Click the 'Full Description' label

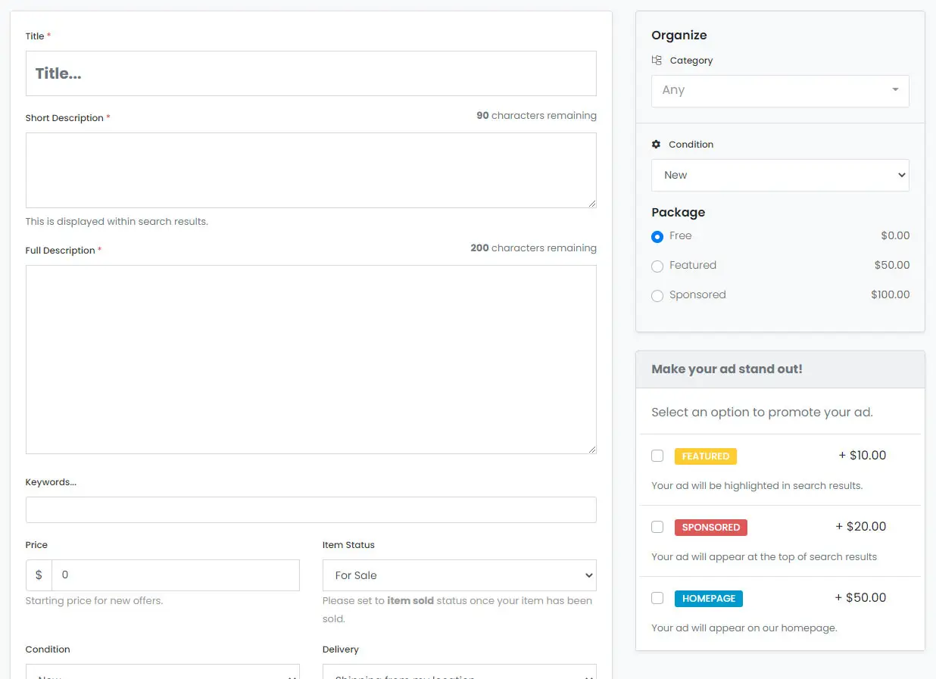tap(61, 251)
